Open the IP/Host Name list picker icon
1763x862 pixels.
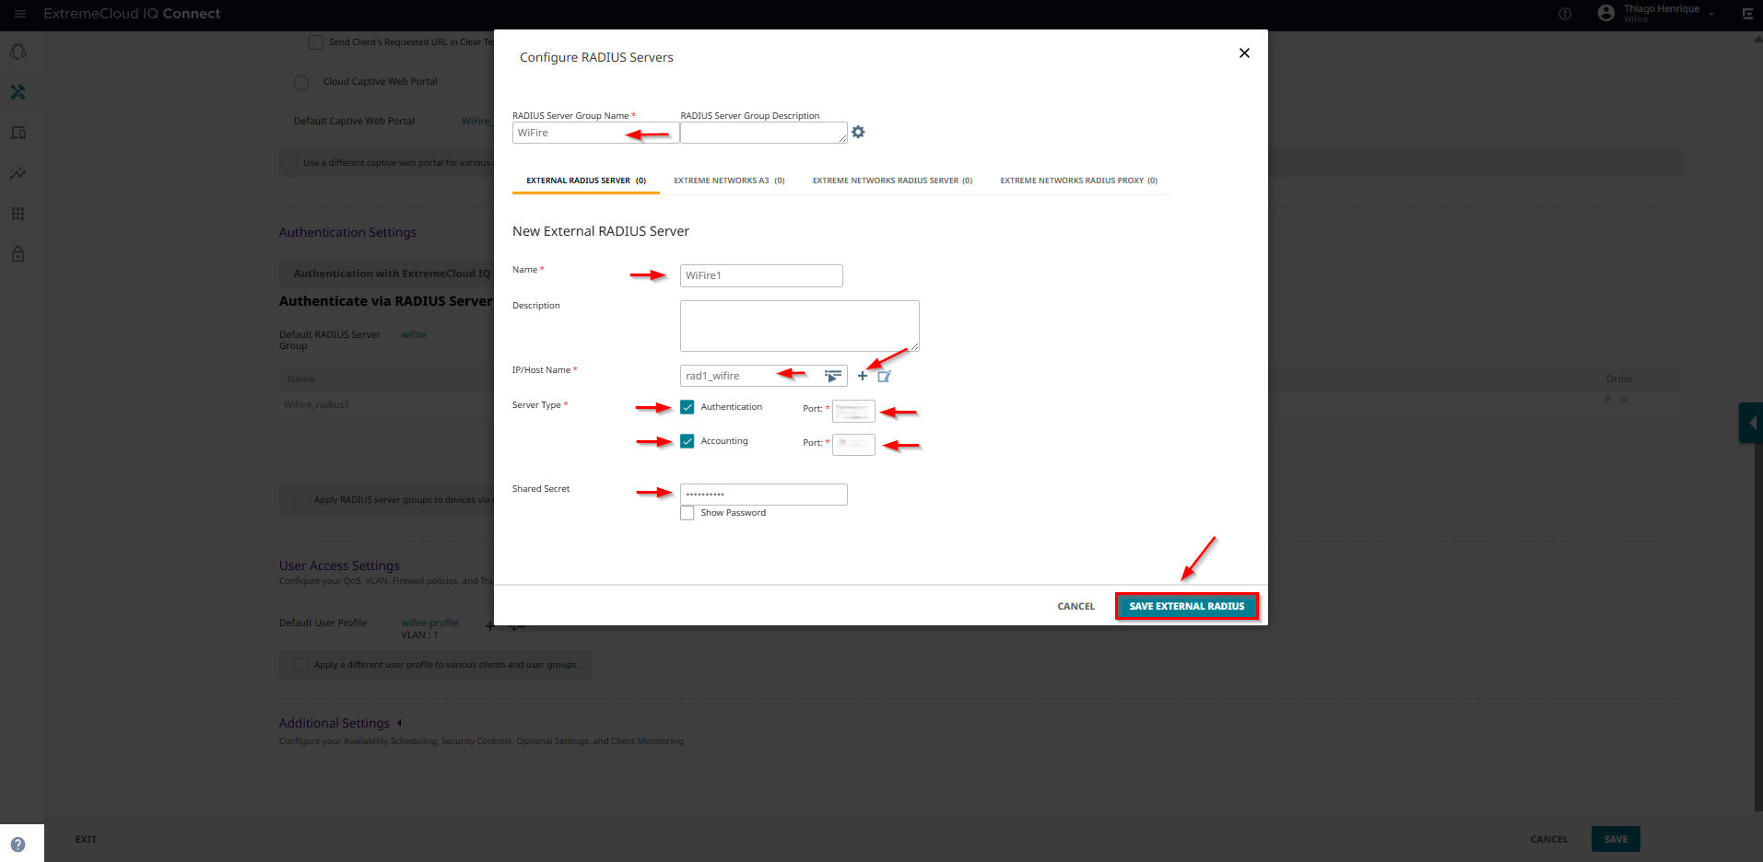pyautogui.click(x=833, y=376)
